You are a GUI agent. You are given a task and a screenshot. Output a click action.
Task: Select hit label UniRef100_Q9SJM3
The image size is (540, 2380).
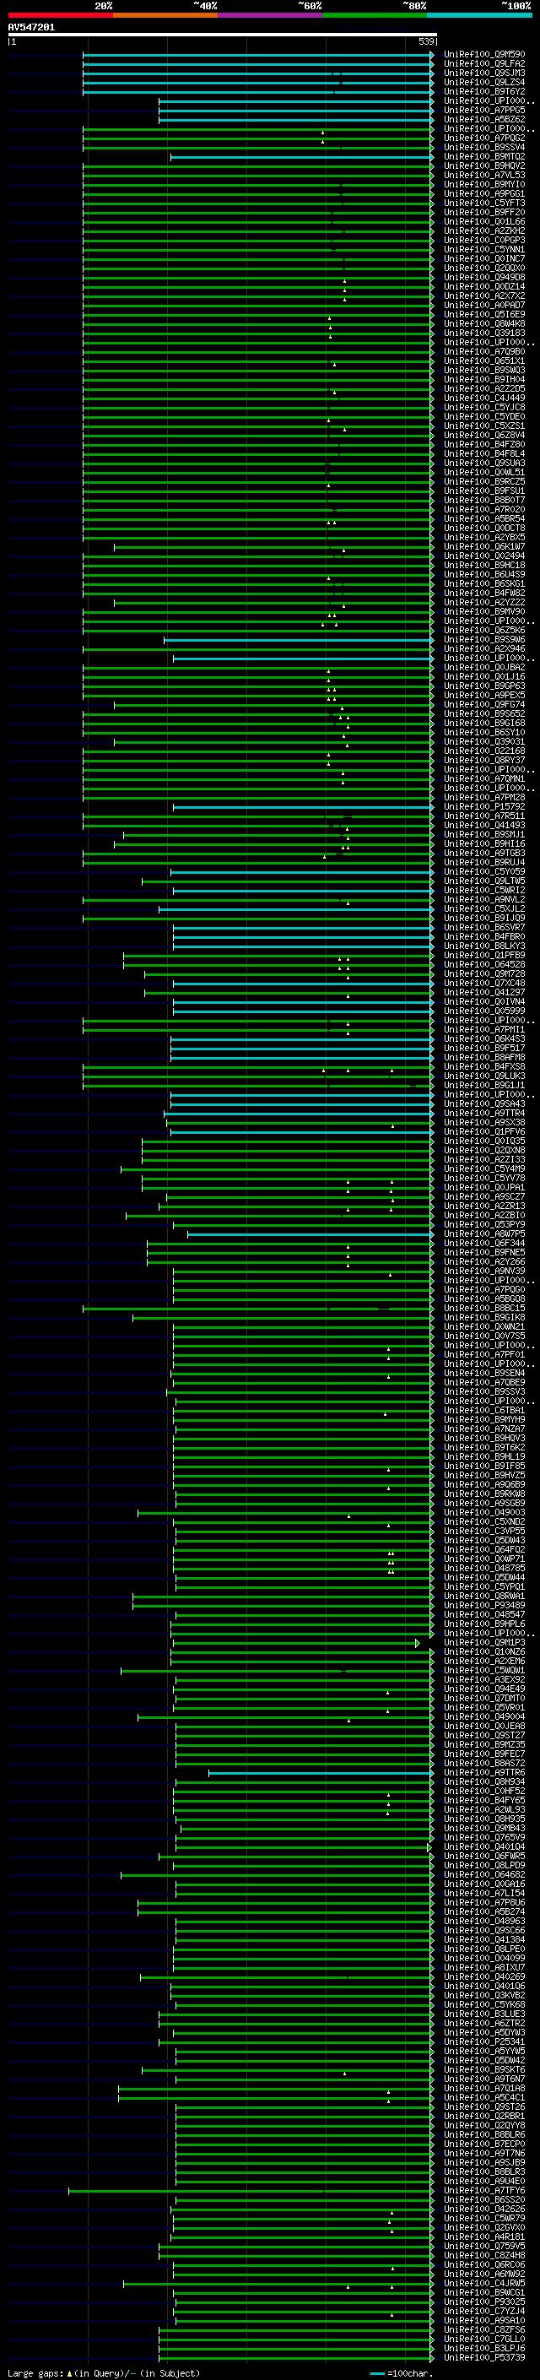[x=484, y=73]
